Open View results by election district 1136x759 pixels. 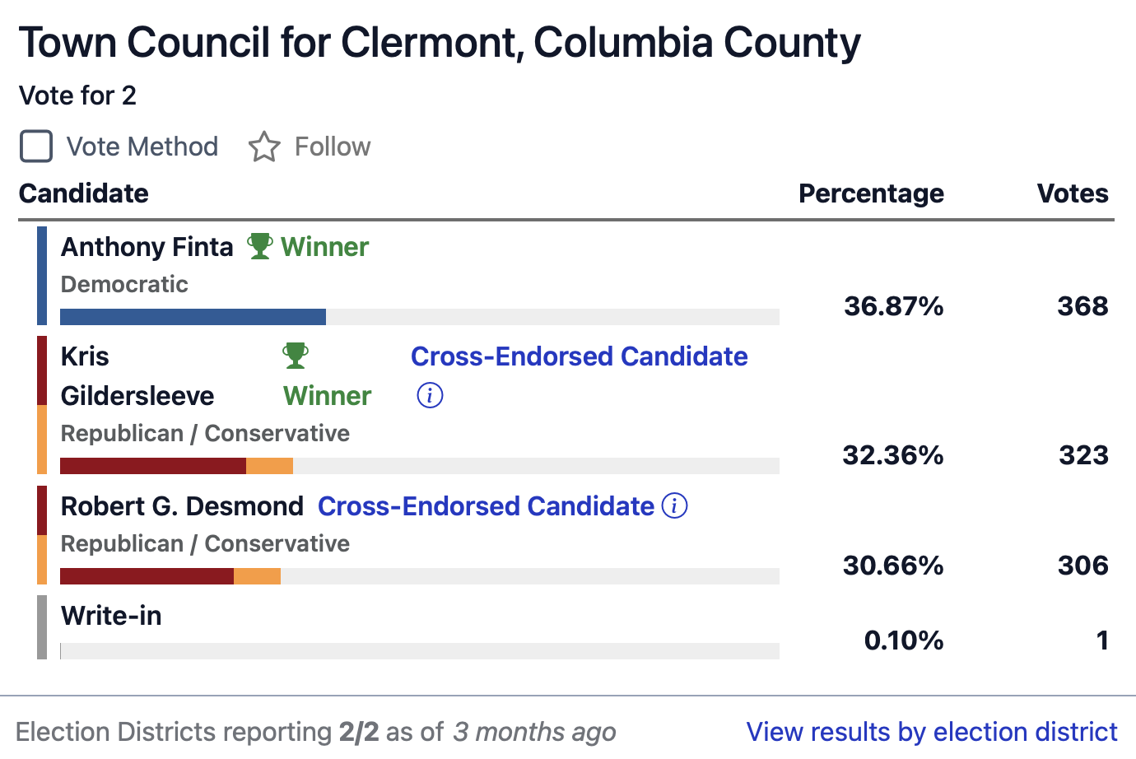pos(930,732)
